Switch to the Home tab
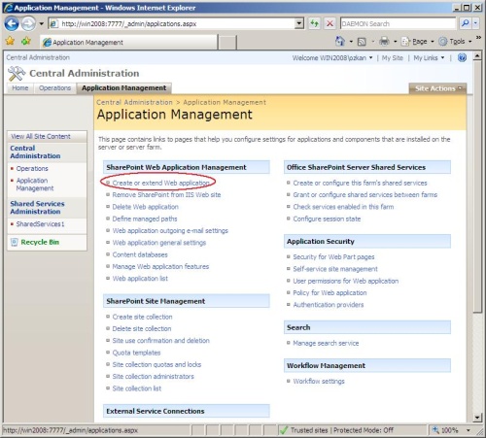The height and width of the screenshot is (438, 486). tap(20, 88)
